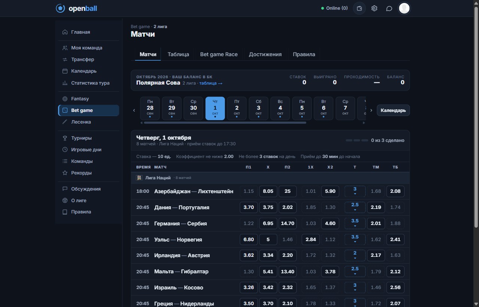479x307 pixels.
Task: Click the Рекорды star icon
Action: [x=65, y=173]
